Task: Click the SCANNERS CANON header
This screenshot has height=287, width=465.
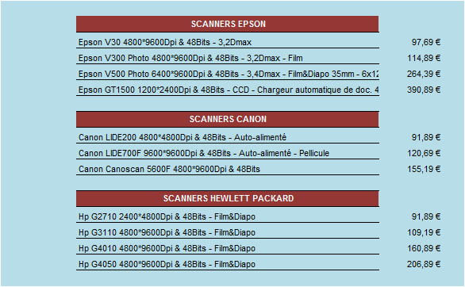Action: [x=228, y=119]
